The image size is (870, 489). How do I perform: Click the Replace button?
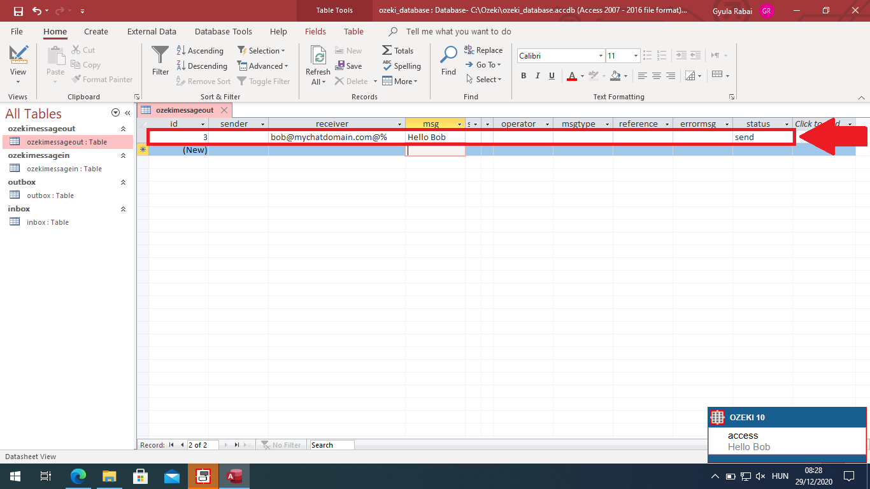483,50
